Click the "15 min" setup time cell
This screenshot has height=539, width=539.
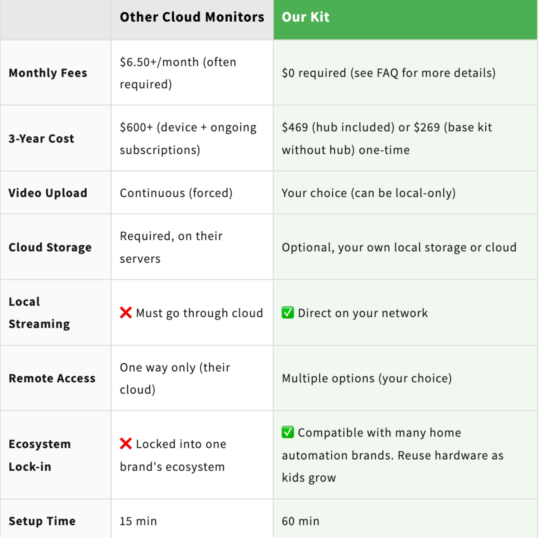tap(138, 521)
